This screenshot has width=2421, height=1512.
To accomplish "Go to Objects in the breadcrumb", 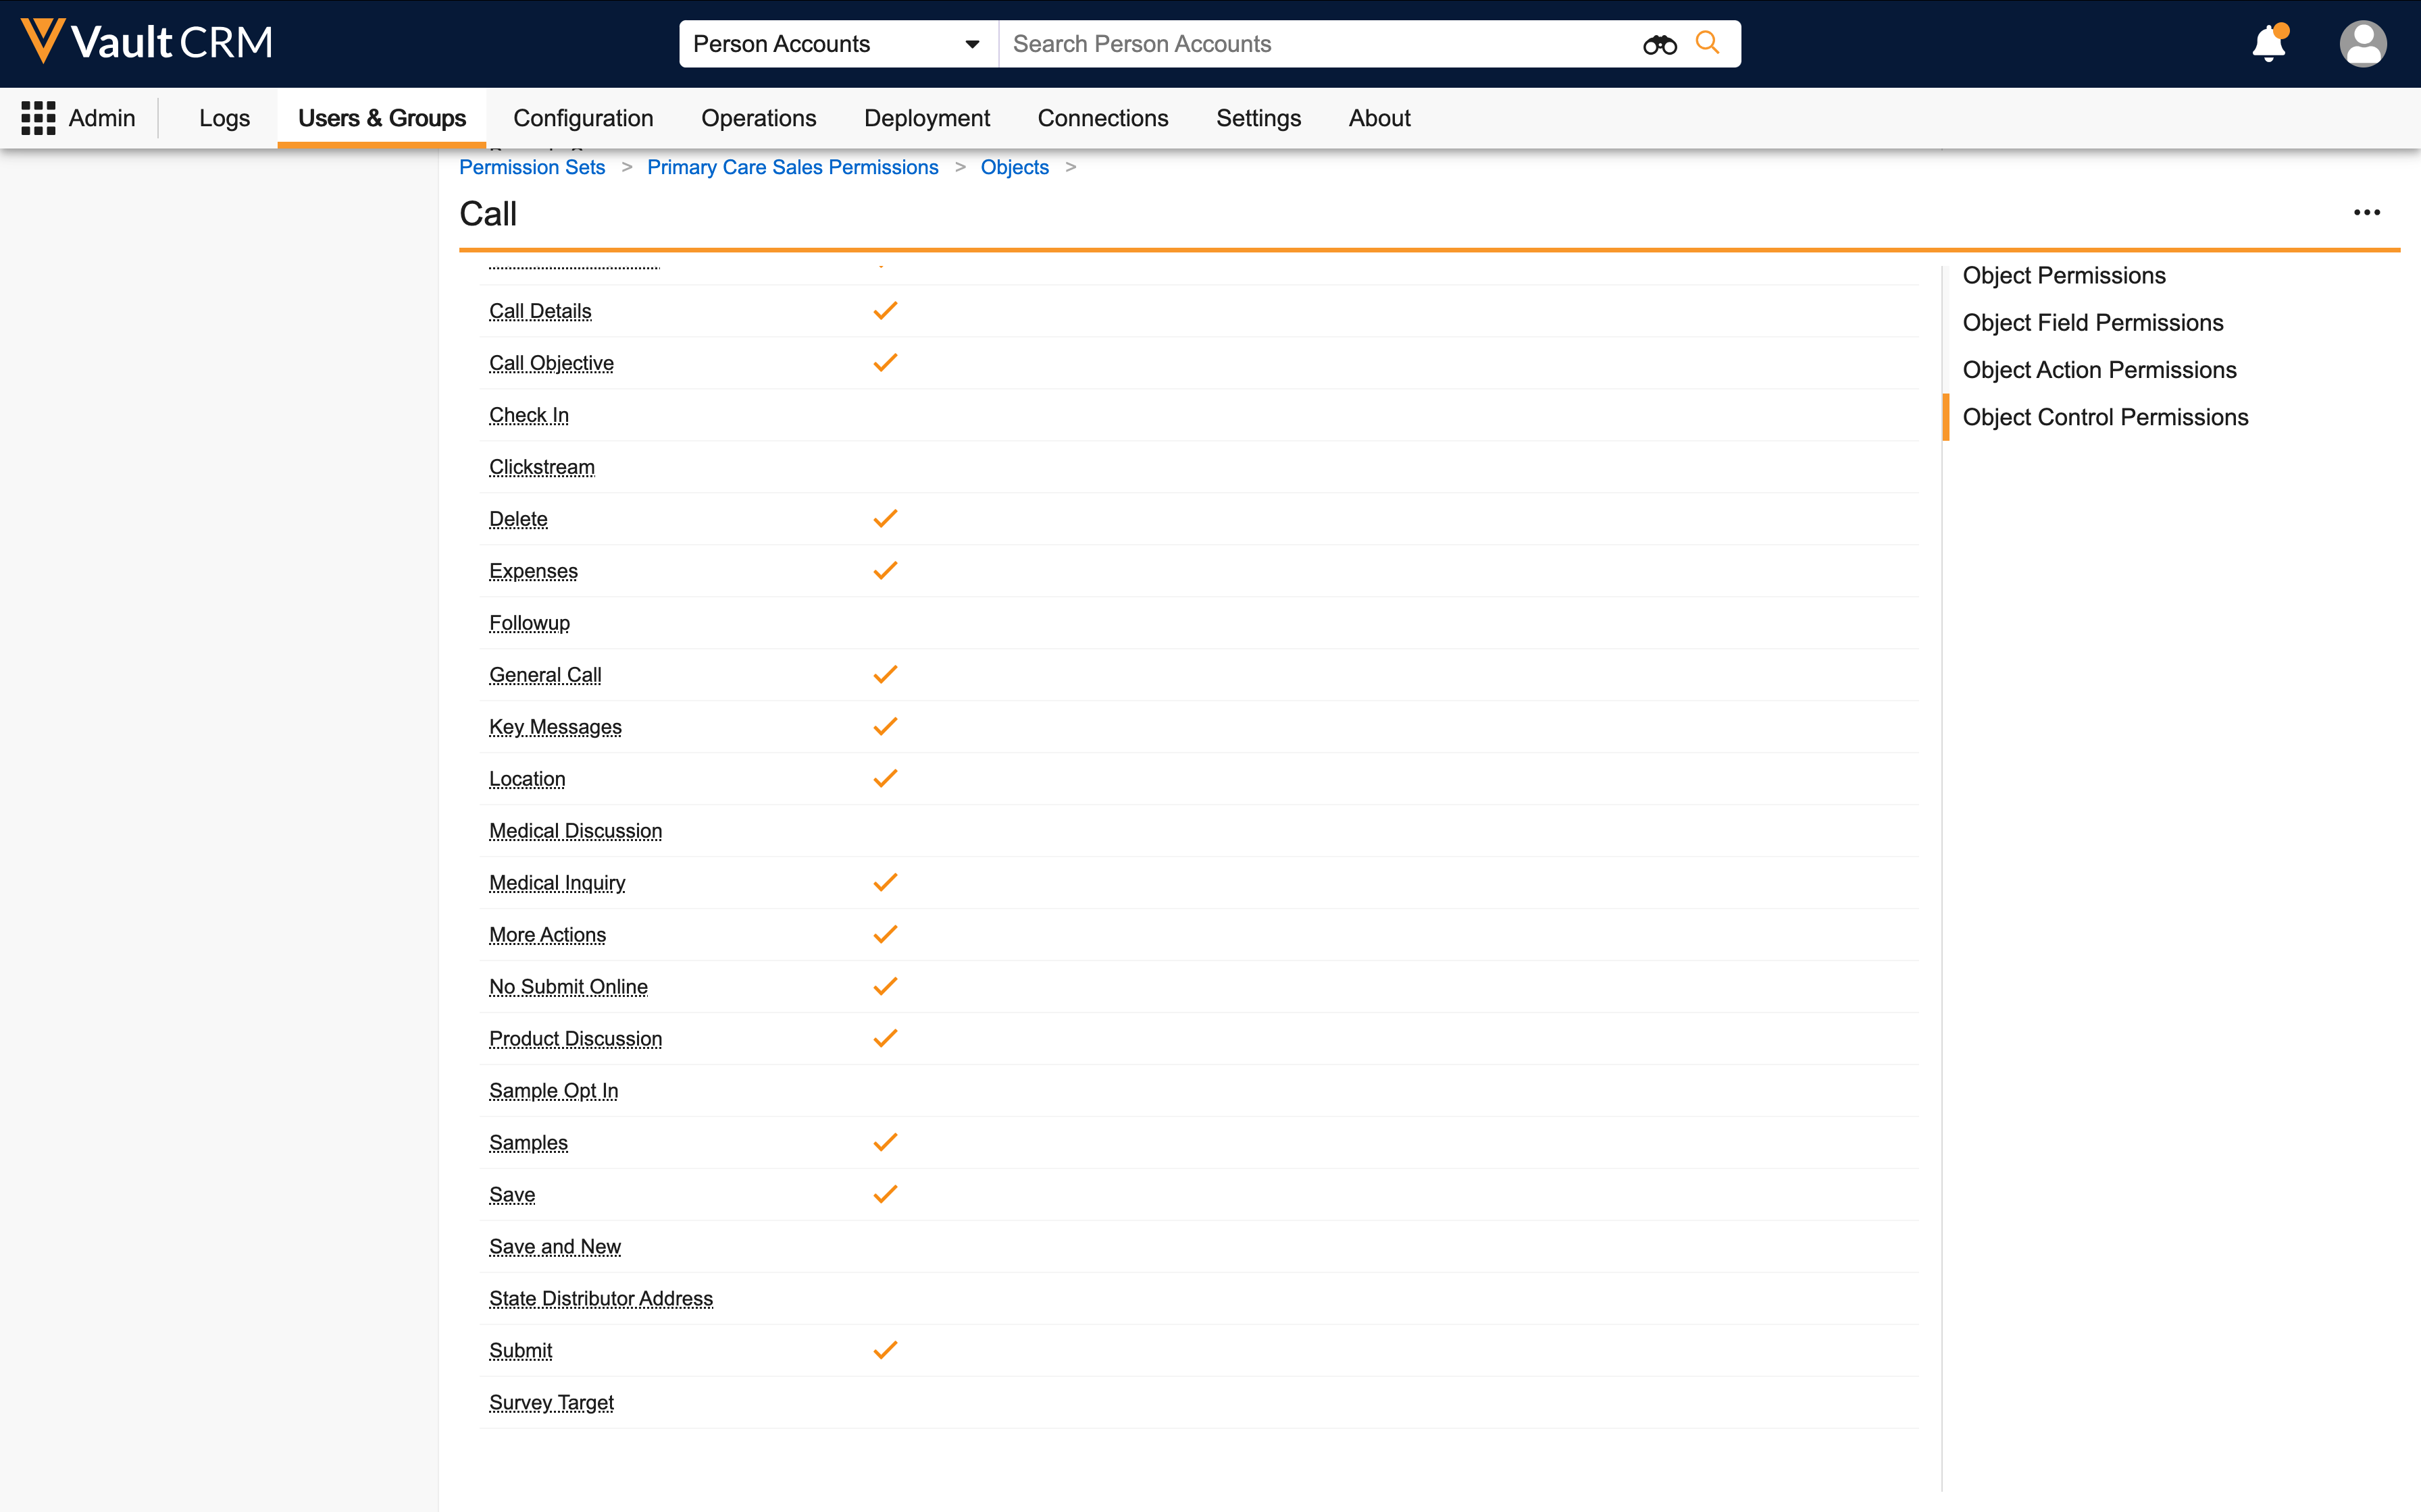I will click(1013, 167).
